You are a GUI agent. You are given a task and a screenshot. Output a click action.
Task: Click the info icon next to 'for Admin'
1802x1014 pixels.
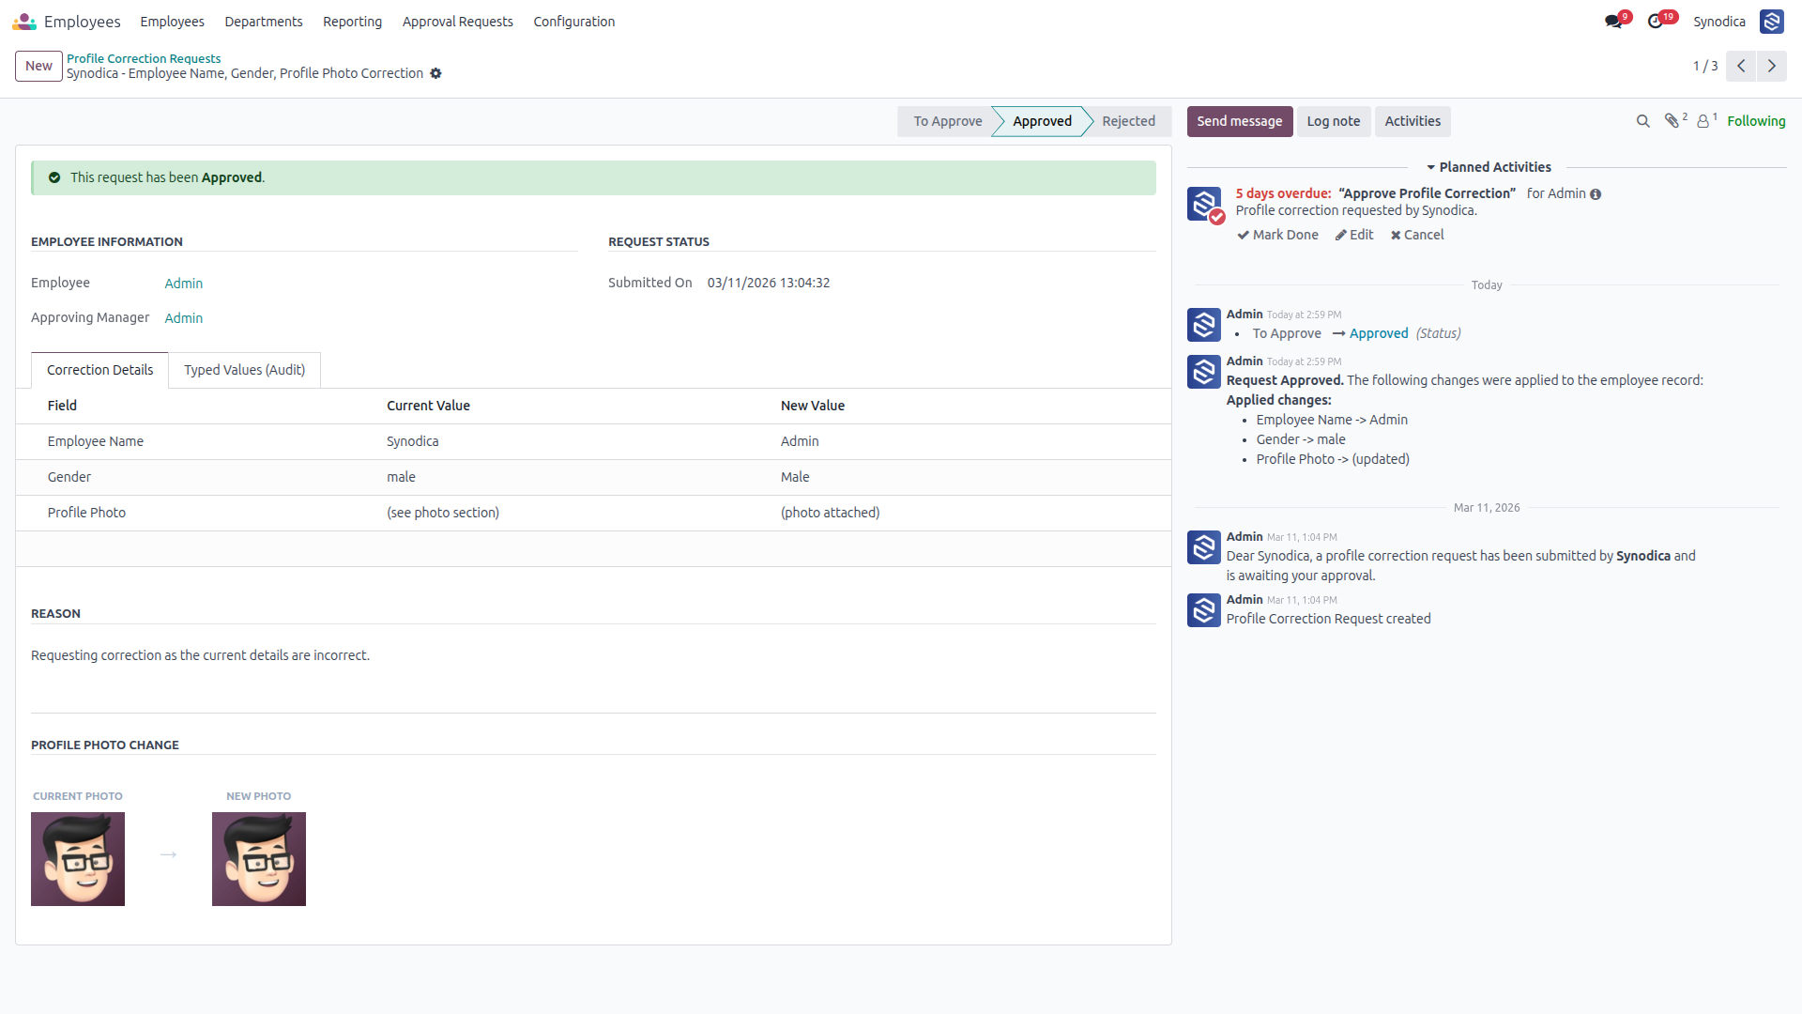pyautogui.click(x=1596, y=194)
